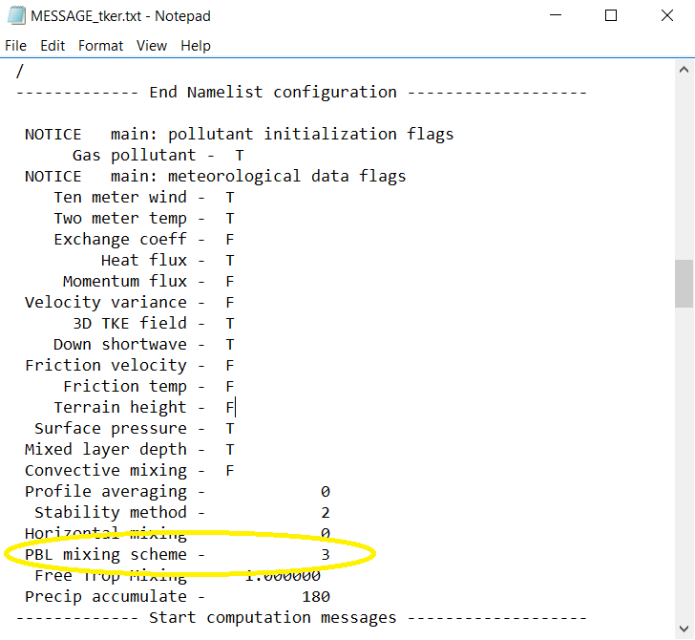Close the MESSAGE_tker.txt Notepad window
Viewport: 695px width, 640px height.
coord(664,16)
